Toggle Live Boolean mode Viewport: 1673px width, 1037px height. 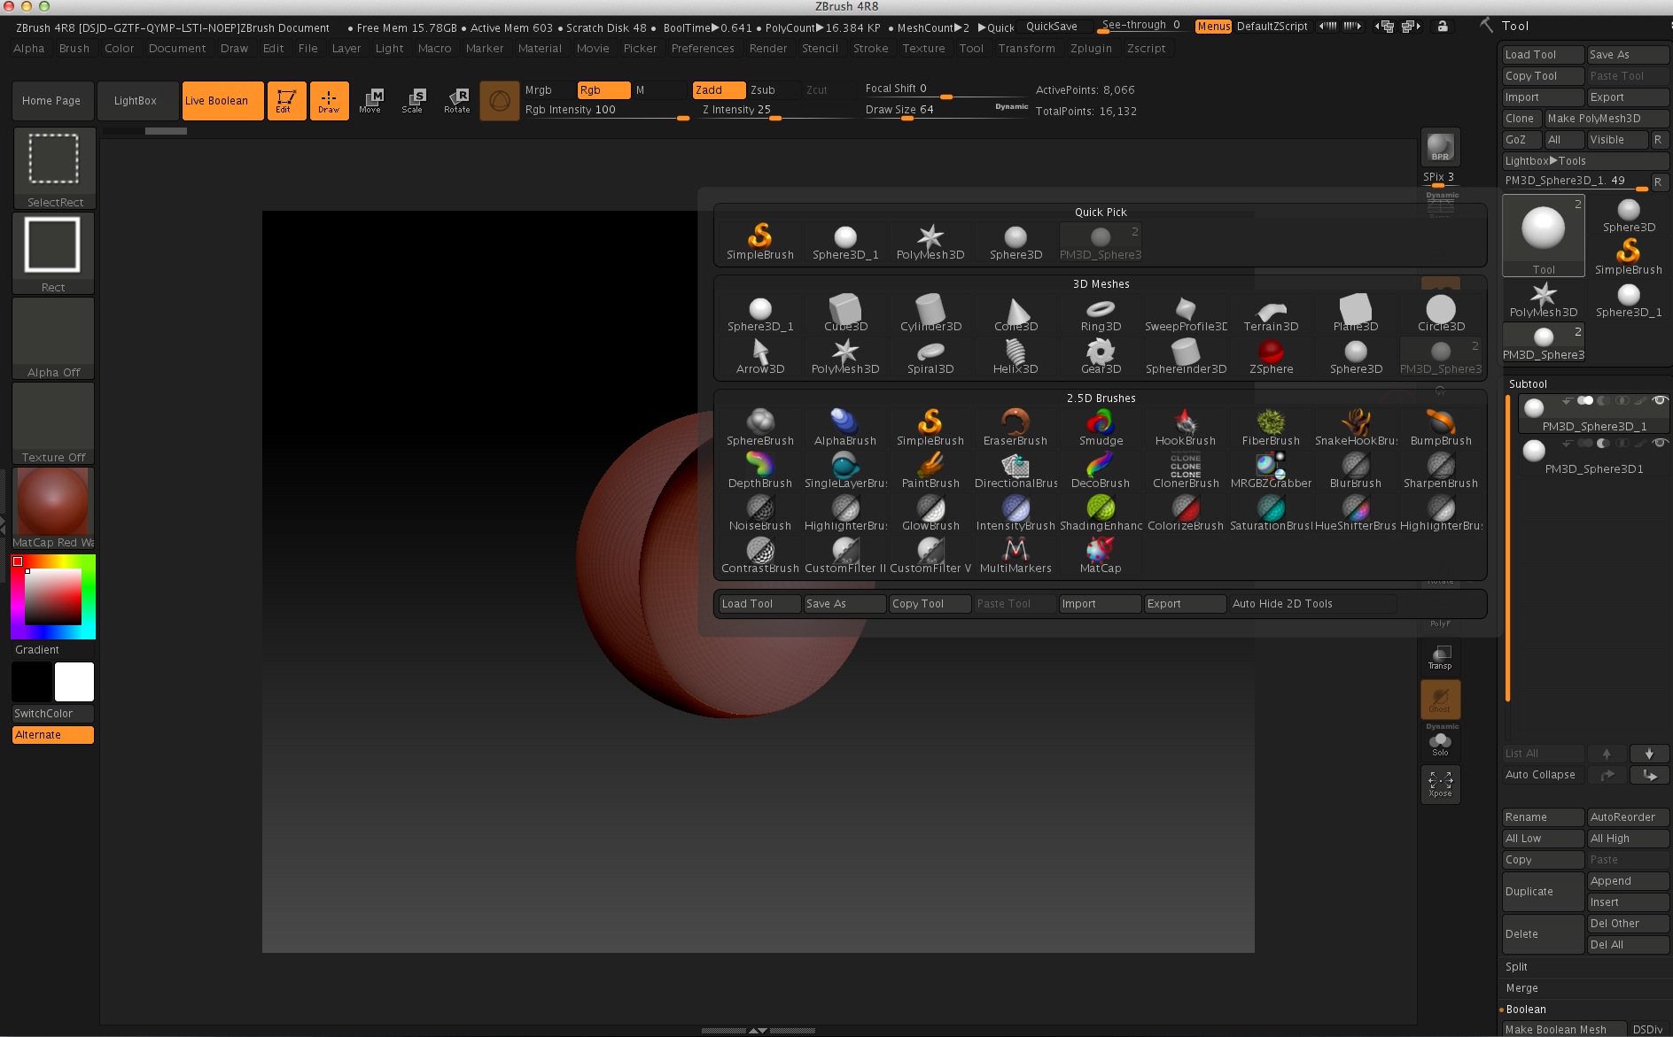(x=222, y=100)
